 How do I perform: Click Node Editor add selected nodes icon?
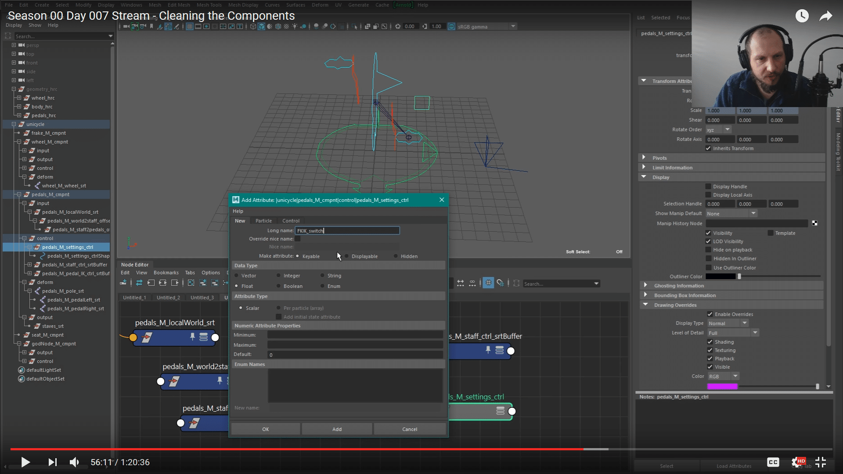pyautogui.click(x=203, y=283)
